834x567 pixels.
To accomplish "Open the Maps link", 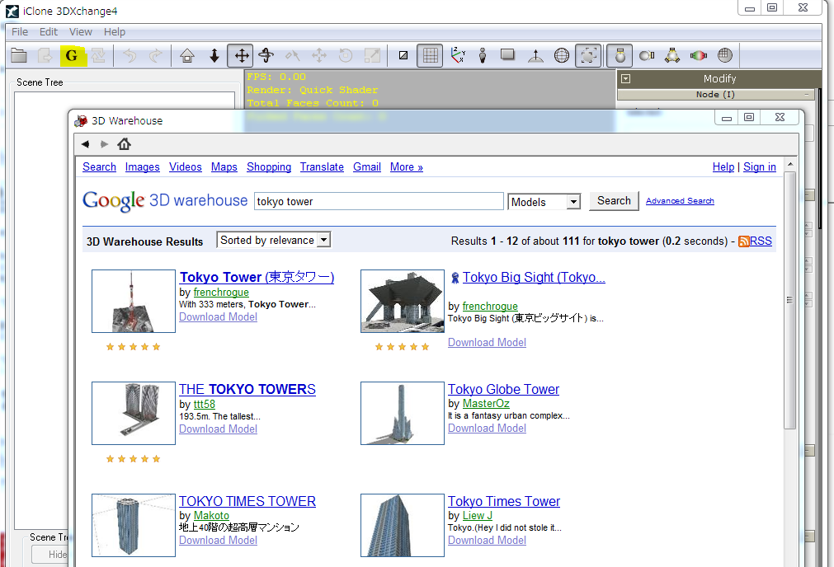I will coord(224,166).
